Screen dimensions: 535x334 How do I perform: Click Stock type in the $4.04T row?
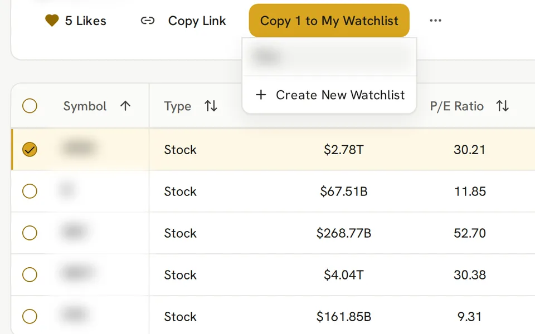(180, 274)
